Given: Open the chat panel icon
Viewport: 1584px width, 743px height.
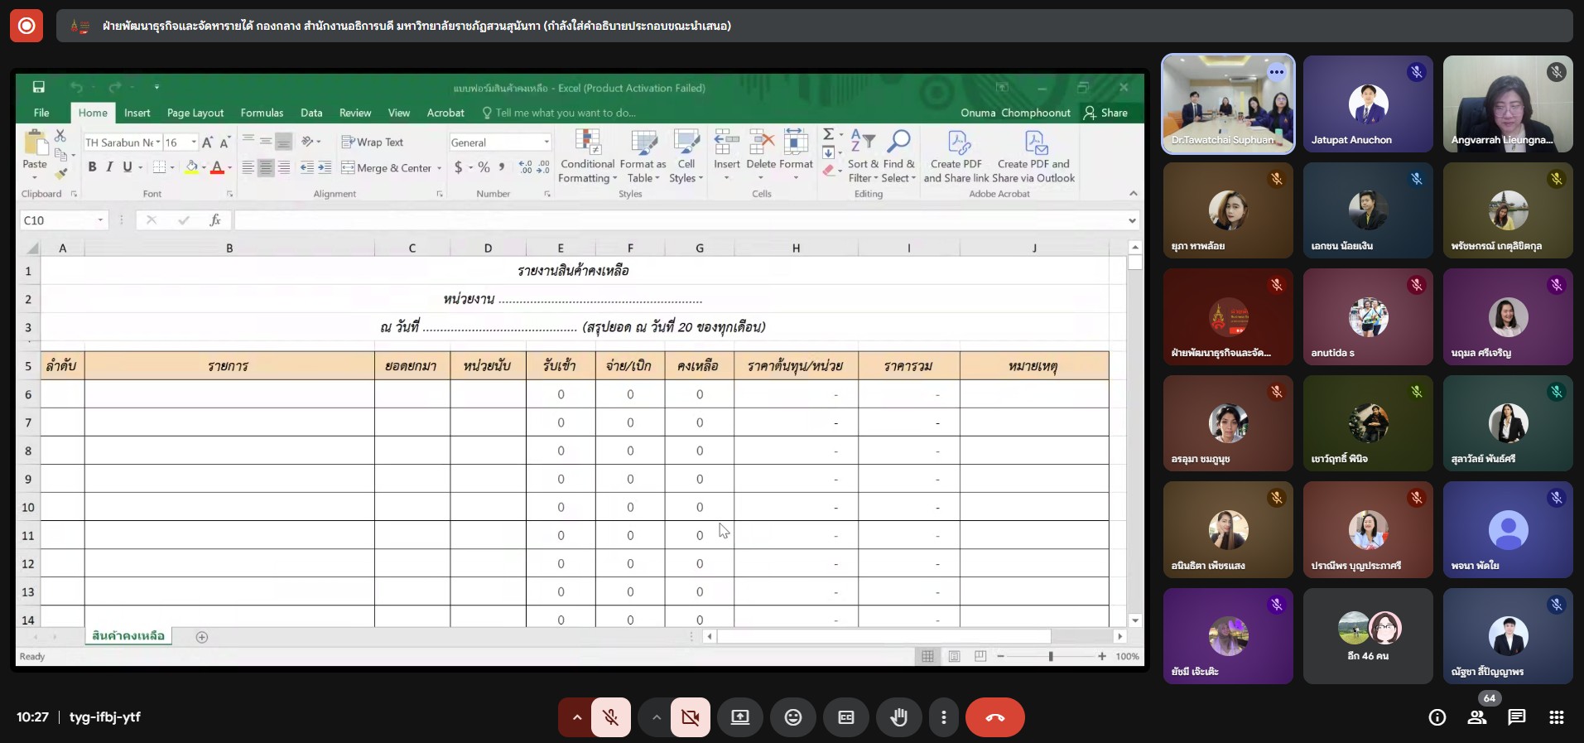Looking at the screenshot, I should pos(1516,717).
